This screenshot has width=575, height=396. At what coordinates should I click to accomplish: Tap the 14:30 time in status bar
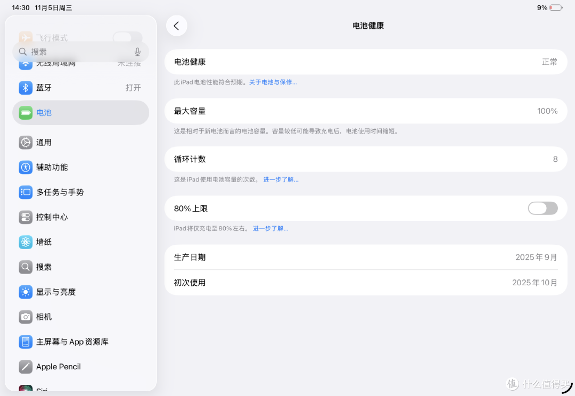coord(21,7)
